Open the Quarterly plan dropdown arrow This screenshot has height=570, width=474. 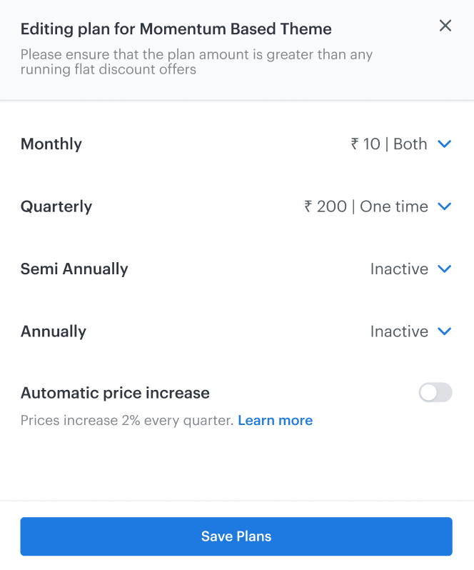tap(444, 206)
